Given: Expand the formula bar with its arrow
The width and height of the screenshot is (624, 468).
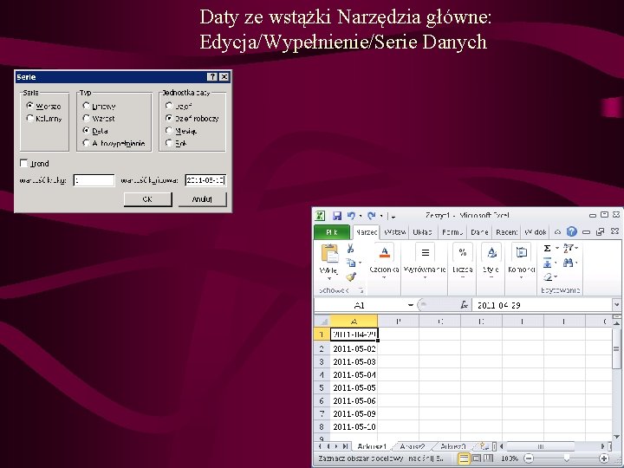Looking at the screenshot, I should click(x=616, y=305).
